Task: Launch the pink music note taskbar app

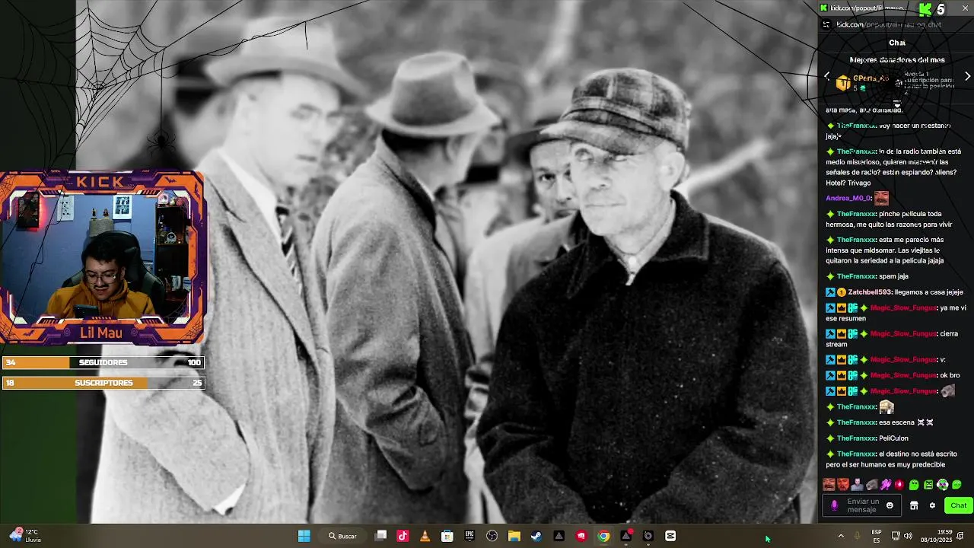Action: coord(403,536)
